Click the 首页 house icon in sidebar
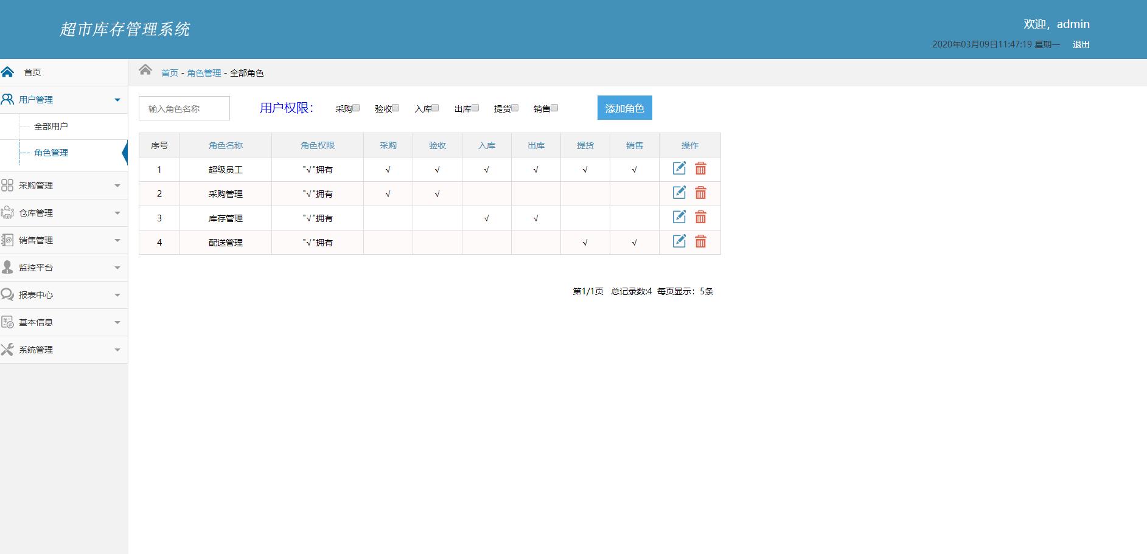Image resolution: width=1147 pixels, height=554 pixels. [7, 72]
